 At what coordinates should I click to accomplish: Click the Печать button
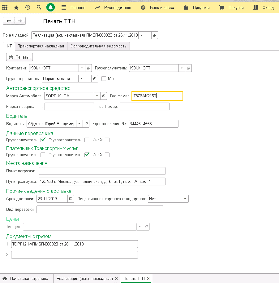(x=19, y=57)
